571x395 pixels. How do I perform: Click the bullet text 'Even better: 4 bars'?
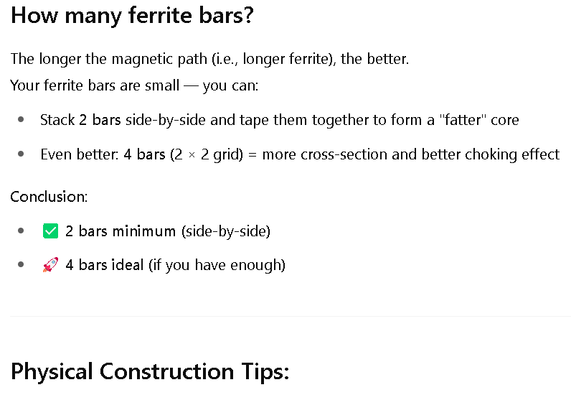[300, 154]
